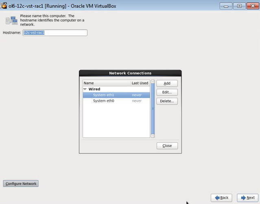Screen dimensions: 260x204
Task: Close the Network Connections dialog
Action: tap(167, 146)
